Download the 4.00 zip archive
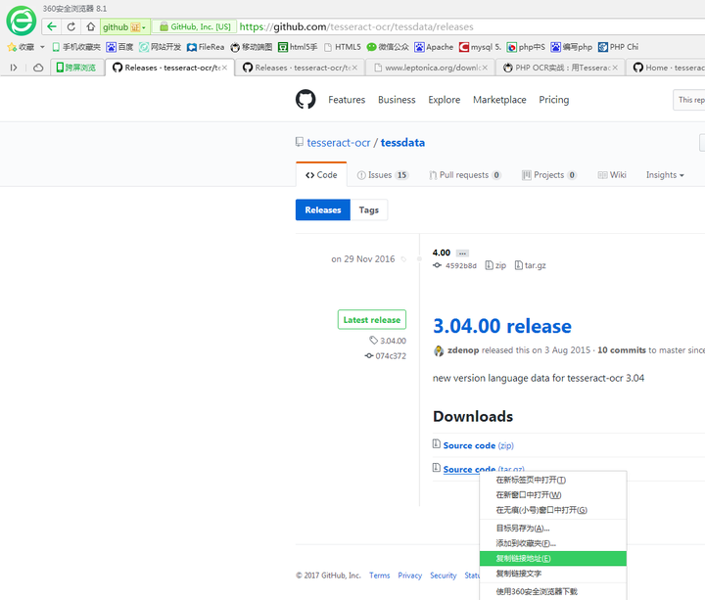Viewport: 705px width, 600px height. [x=495, y=265]
